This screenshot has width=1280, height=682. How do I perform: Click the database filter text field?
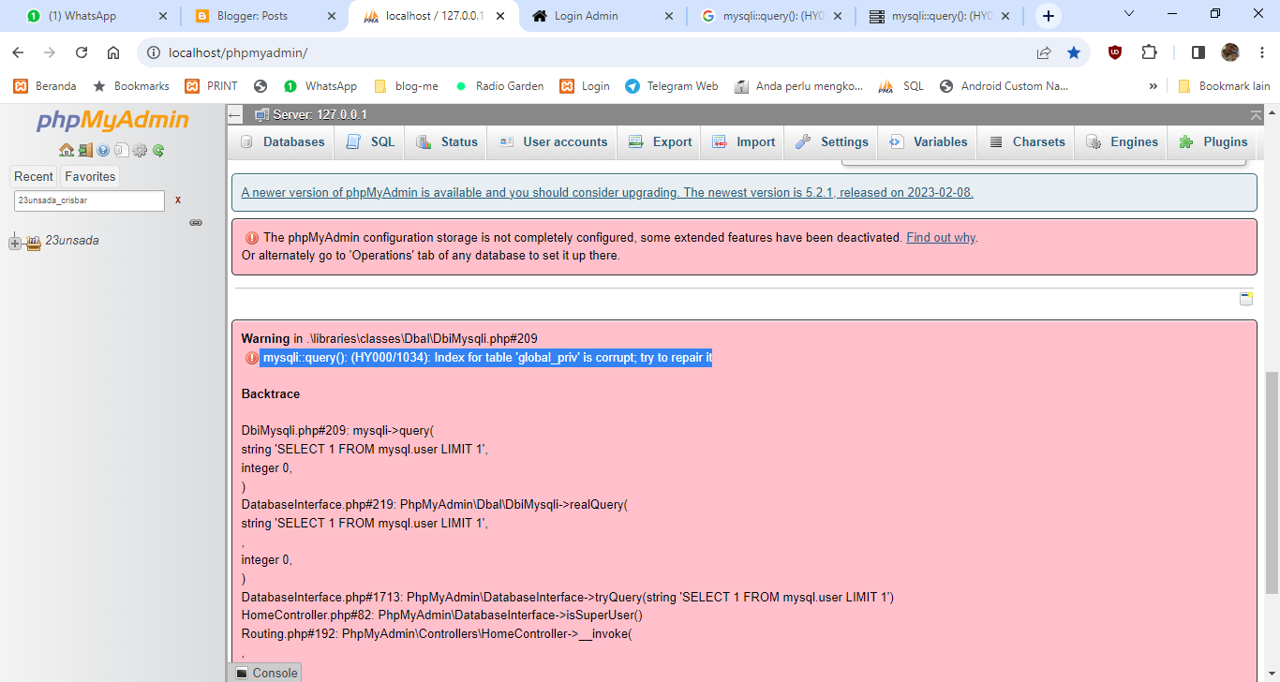click(x=89, y=200)
